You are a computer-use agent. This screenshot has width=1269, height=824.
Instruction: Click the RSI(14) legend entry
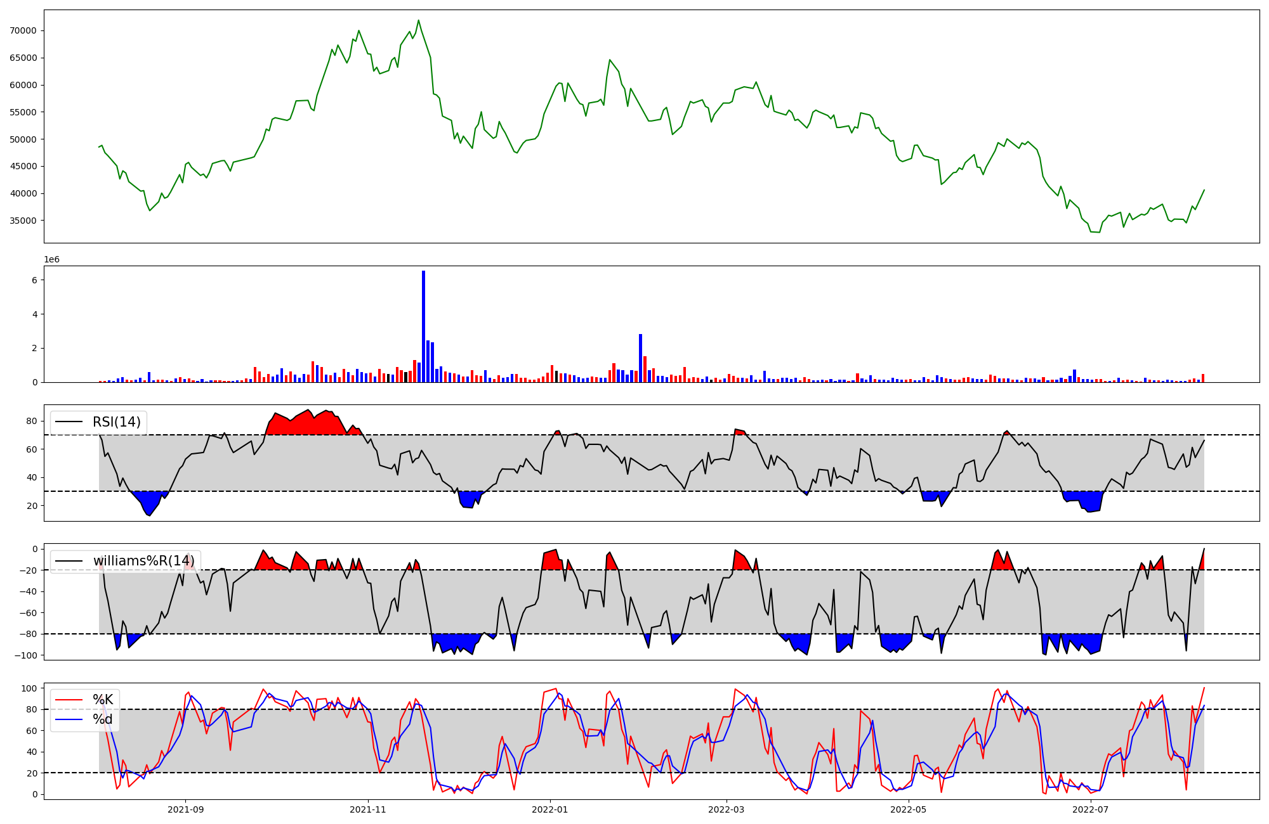(x=117, y=422)
